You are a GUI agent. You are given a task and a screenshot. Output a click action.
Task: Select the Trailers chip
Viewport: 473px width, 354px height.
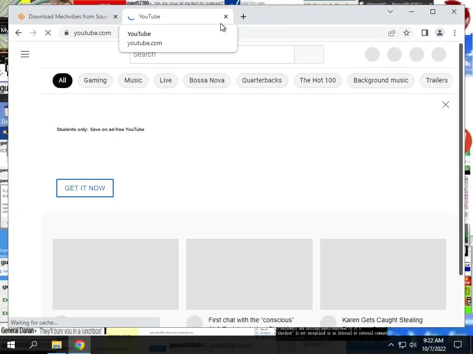click(437, 80)
